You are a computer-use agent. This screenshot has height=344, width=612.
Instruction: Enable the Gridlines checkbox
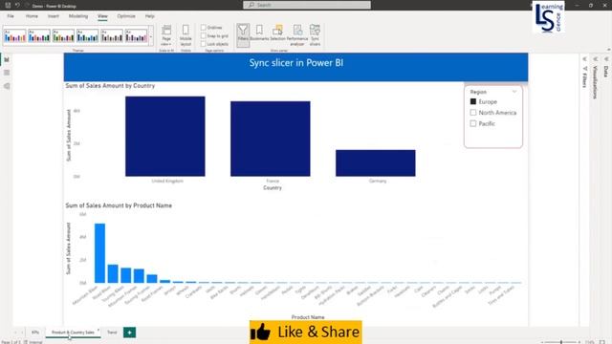tap(204, 28)
